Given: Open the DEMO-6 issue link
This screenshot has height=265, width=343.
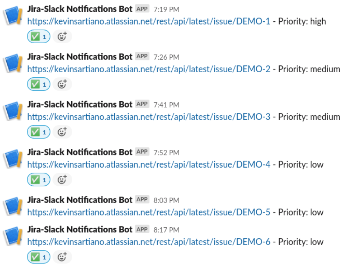Looking at the screenshot, I should click(148, 242).
